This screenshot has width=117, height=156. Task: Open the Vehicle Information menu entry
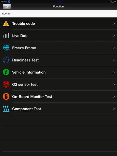tap(58, 72)
